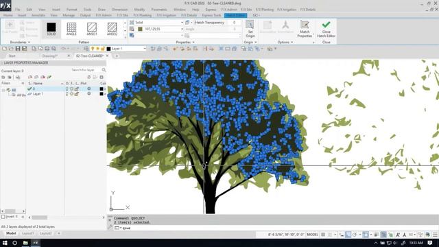This screenshot has width=439, height=247.
Task: Switch to the Layout1 tab
Action: (27, 233)
